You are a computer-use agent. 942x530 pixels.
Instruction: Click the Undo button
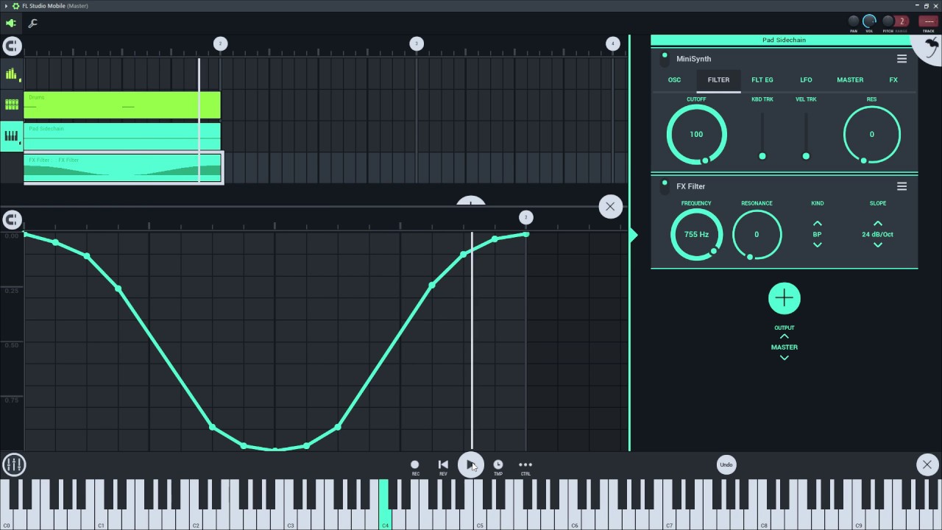pos(726,464)
